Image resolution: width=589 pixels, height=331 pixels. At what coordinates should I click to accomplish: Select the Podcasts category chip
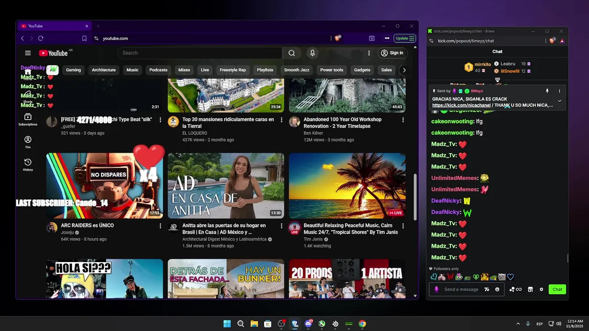158,70
